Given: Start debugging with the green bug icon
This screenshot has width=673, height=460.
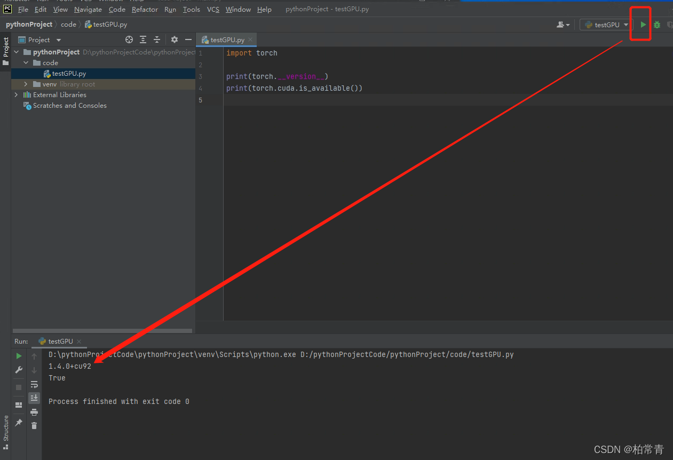Looking at the screenshot, I should tap(657, 25).
